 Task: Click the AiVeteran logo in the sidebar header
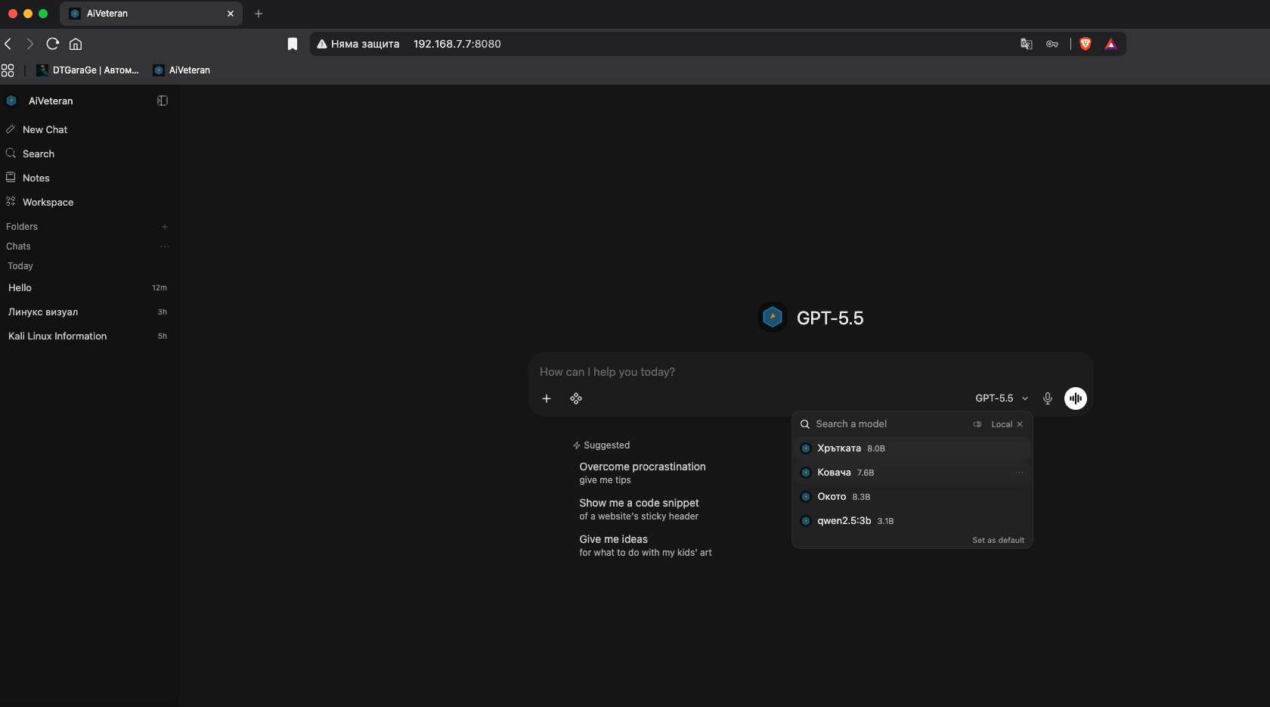11,101
